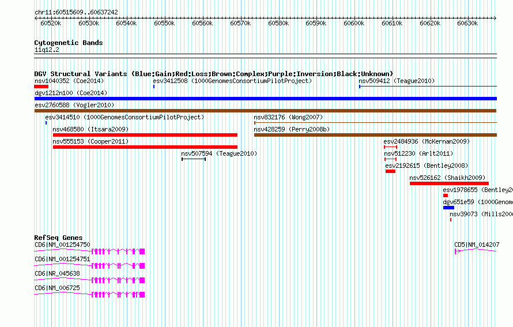Viewport: 513px width, 327px height.
Task: Open the nsv428259 (Perry2008b) label
Action: coord(292,129)
